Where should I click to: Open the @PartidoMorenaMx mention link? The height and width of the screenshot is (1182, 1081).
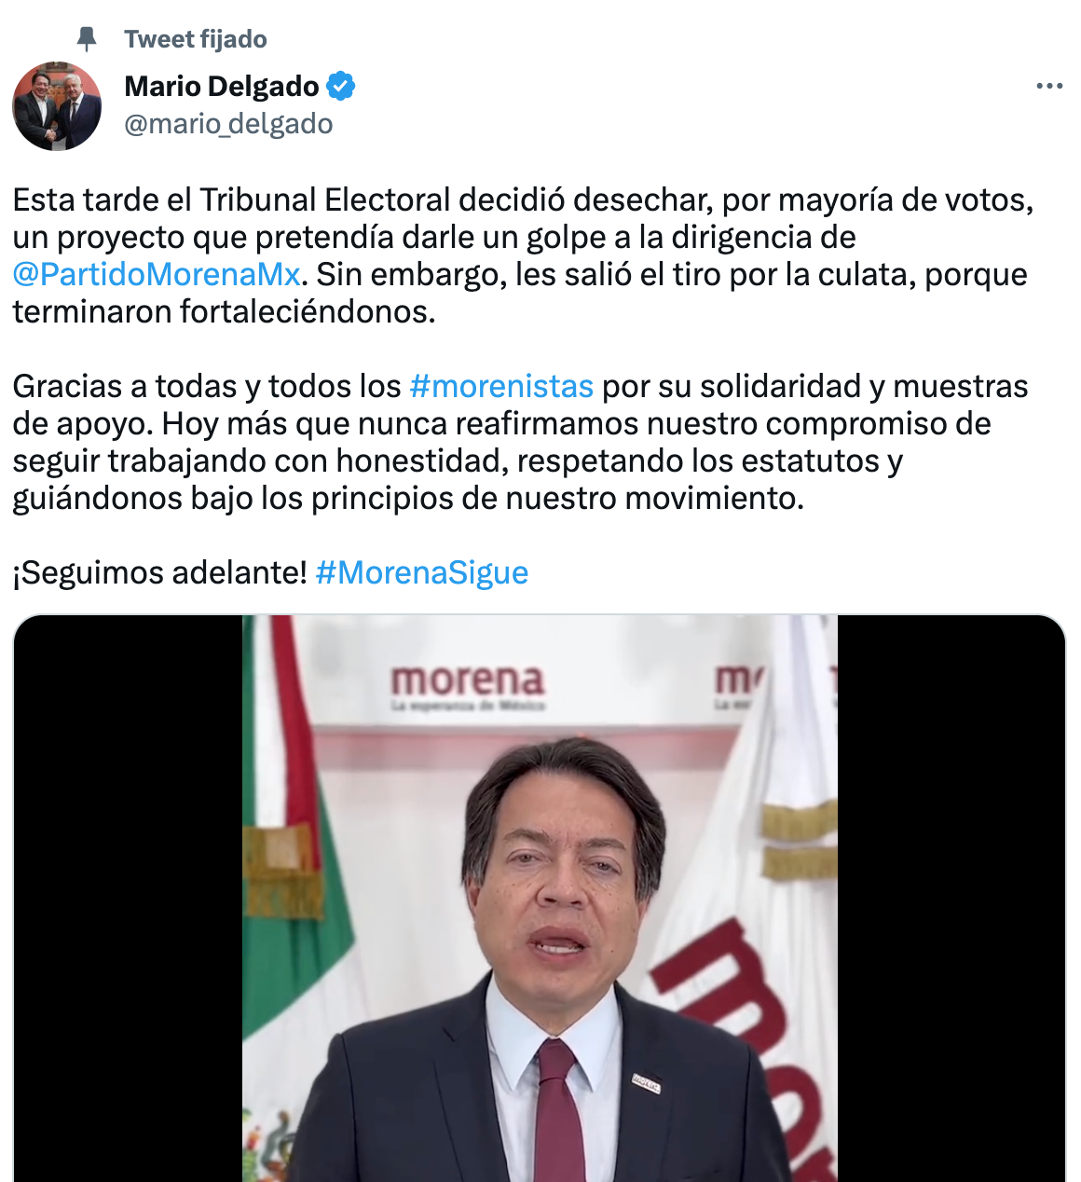pyautogui.click(x=157, y=274)
